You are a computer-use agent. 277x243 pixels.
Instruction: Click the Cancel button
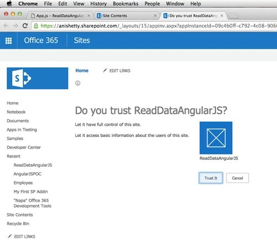(x=237, y=178)
